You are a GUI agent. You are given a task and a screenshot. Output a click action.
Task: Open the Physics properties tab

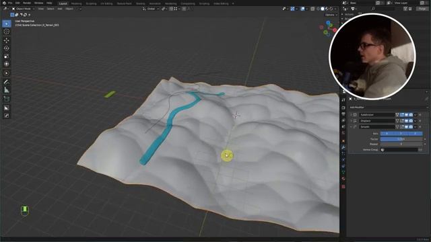(343, 160)
